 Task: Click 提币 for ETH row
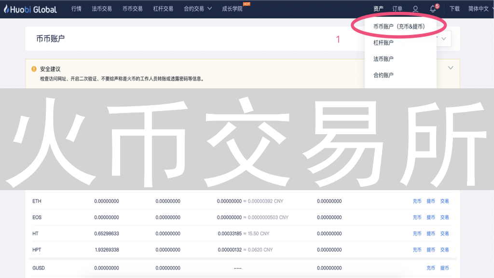431,201
